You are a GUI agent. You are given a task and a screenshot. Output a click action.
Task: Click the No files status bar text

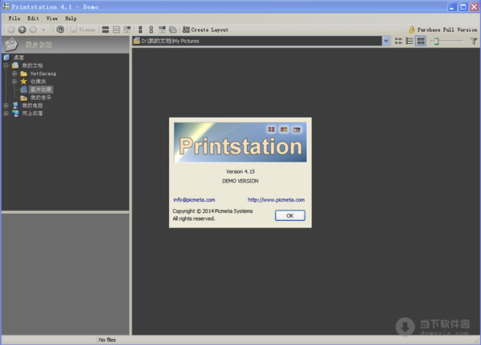tap(107, 339)
